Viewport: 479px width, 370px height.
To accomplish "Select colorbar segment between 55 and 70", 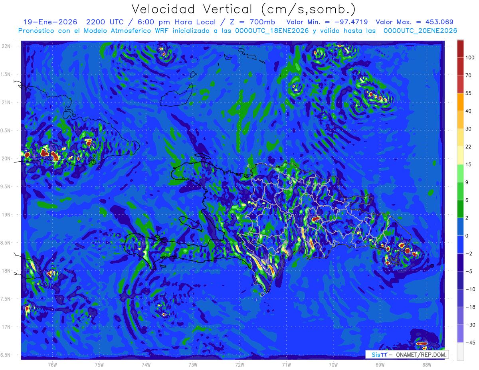I will click(461, 84).
